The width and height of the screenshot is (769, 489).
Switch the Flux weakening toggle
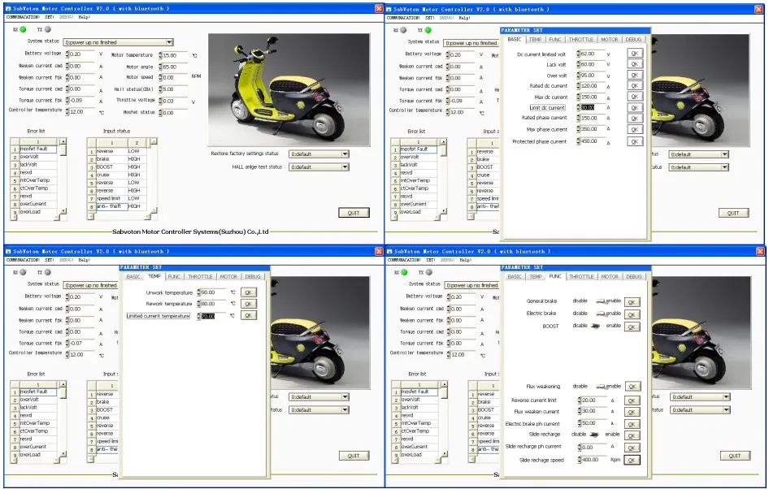click(600, 387)
